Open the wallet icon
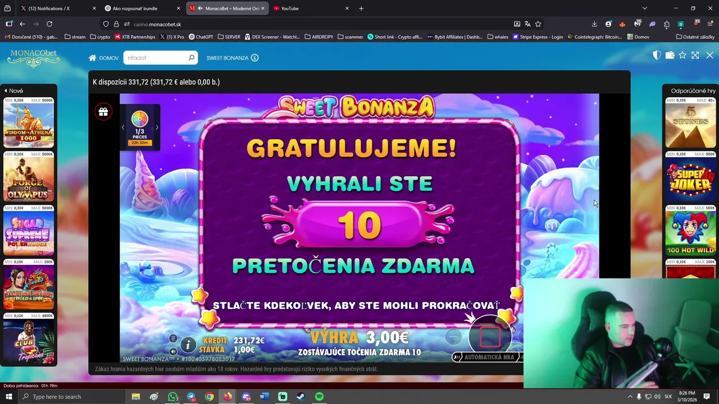719x404 pixels. tap(670, 55)
